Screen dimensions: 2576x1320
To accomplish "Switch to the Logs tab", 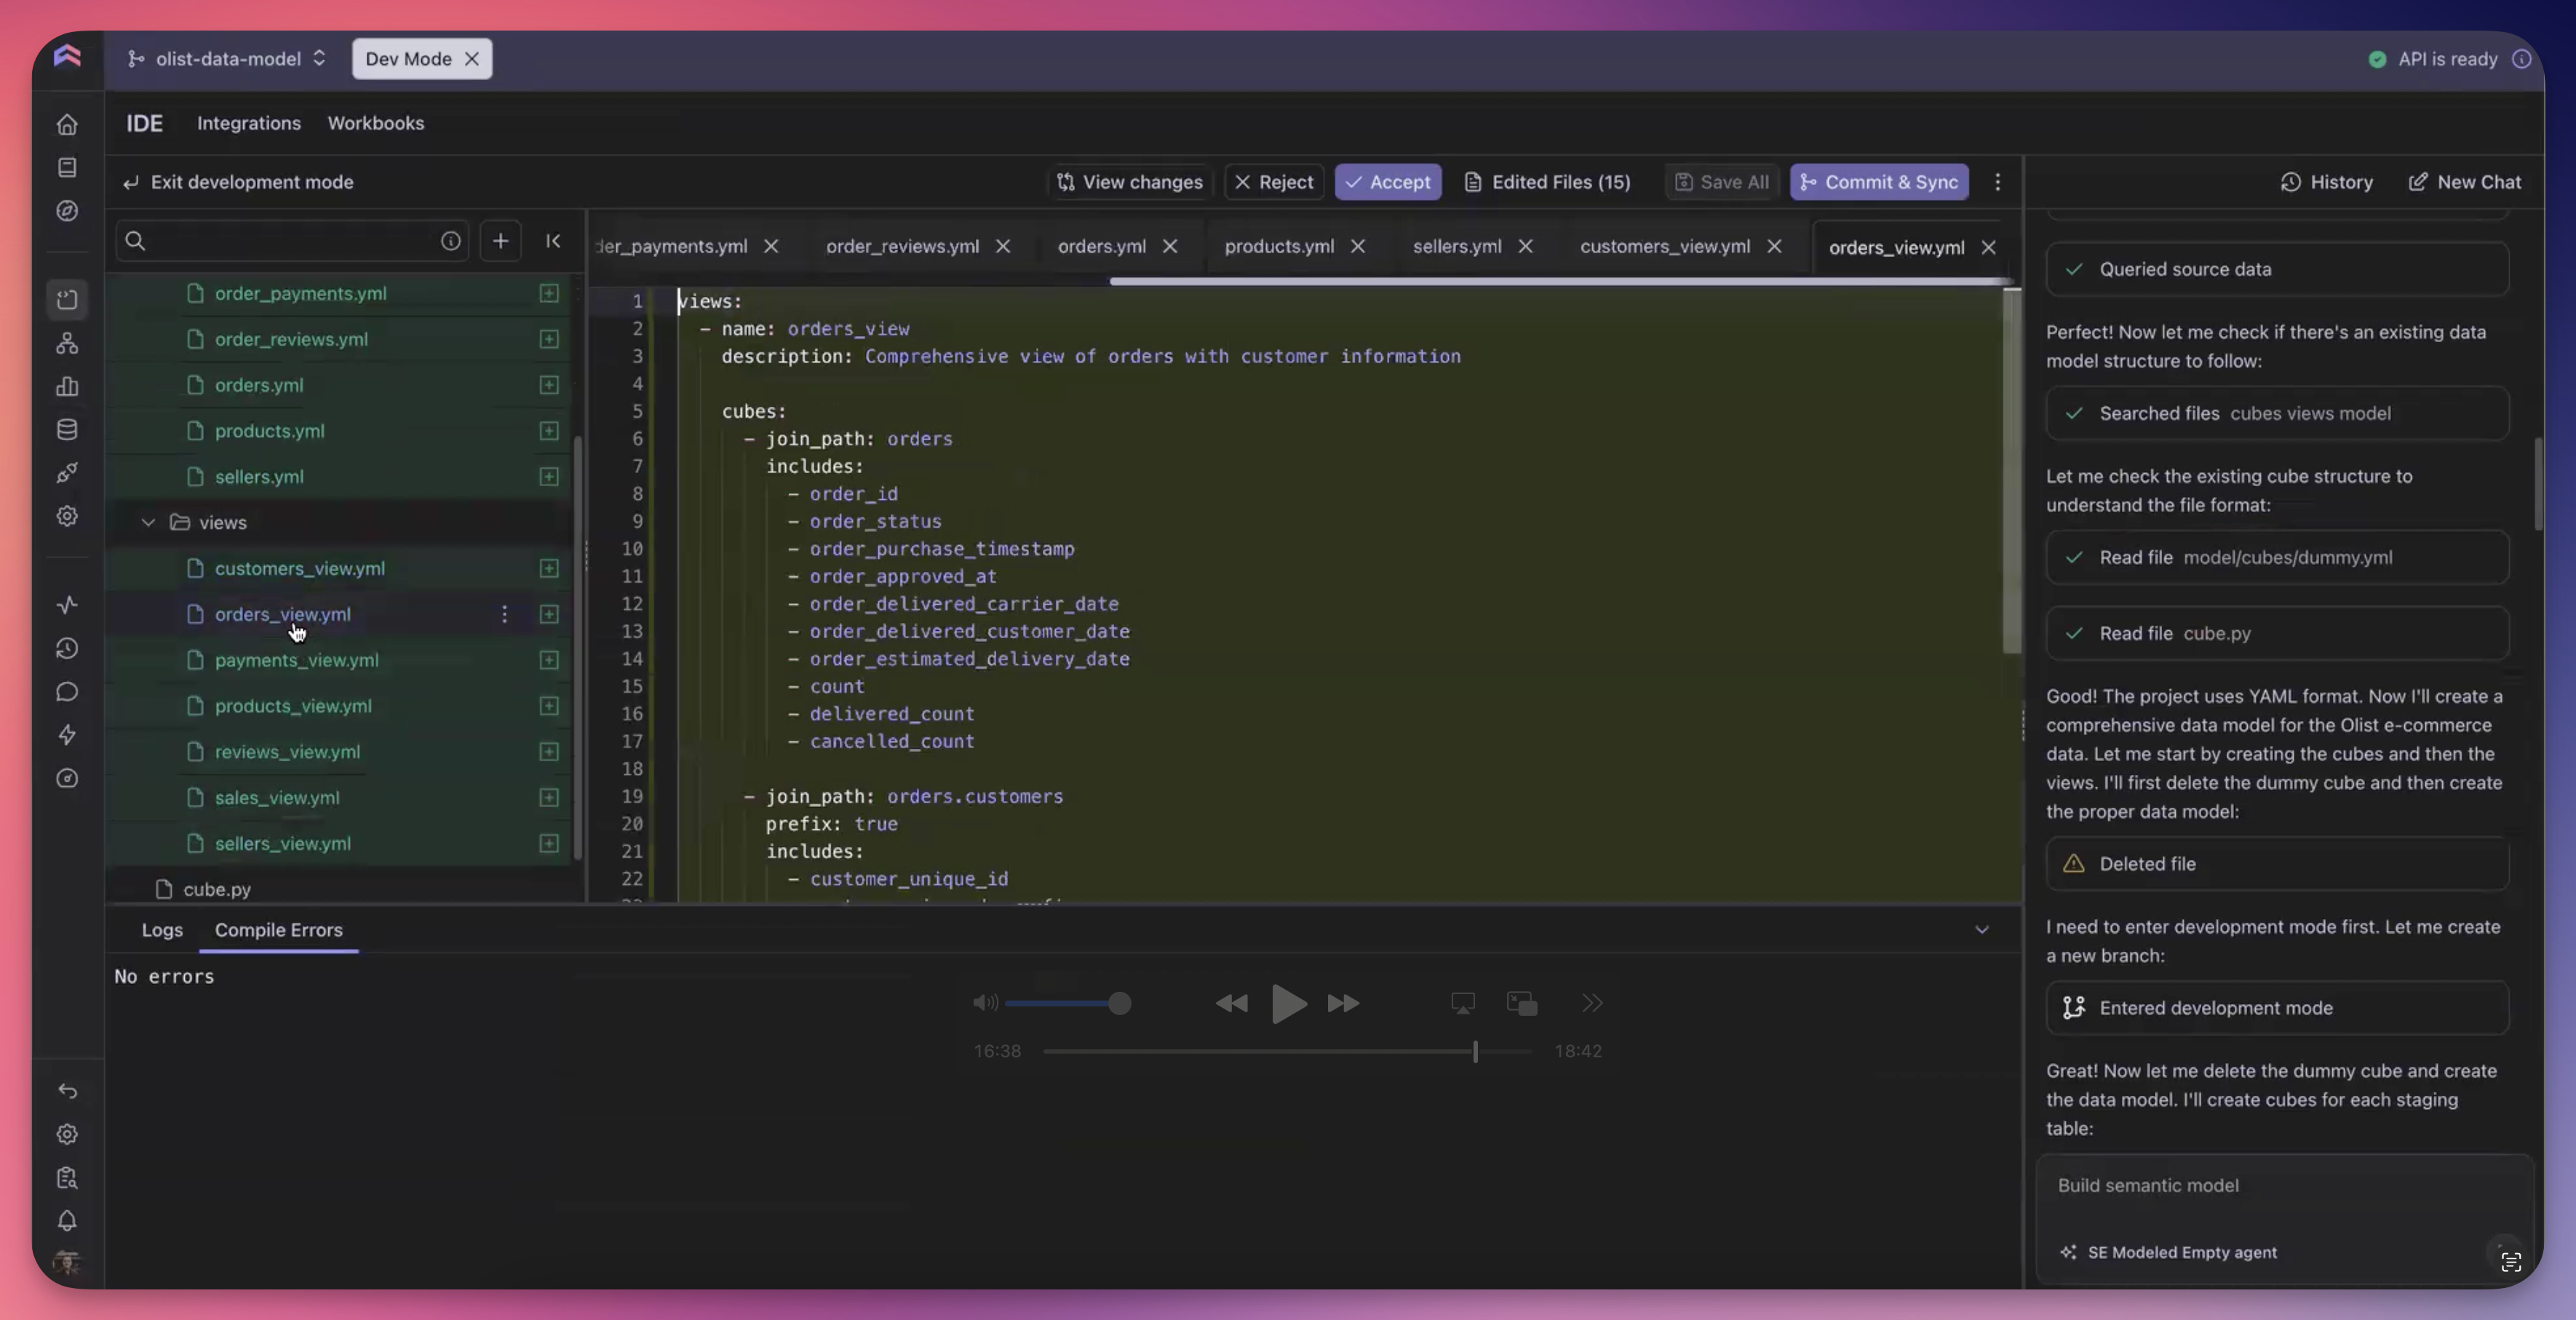I will click(162, 930).
